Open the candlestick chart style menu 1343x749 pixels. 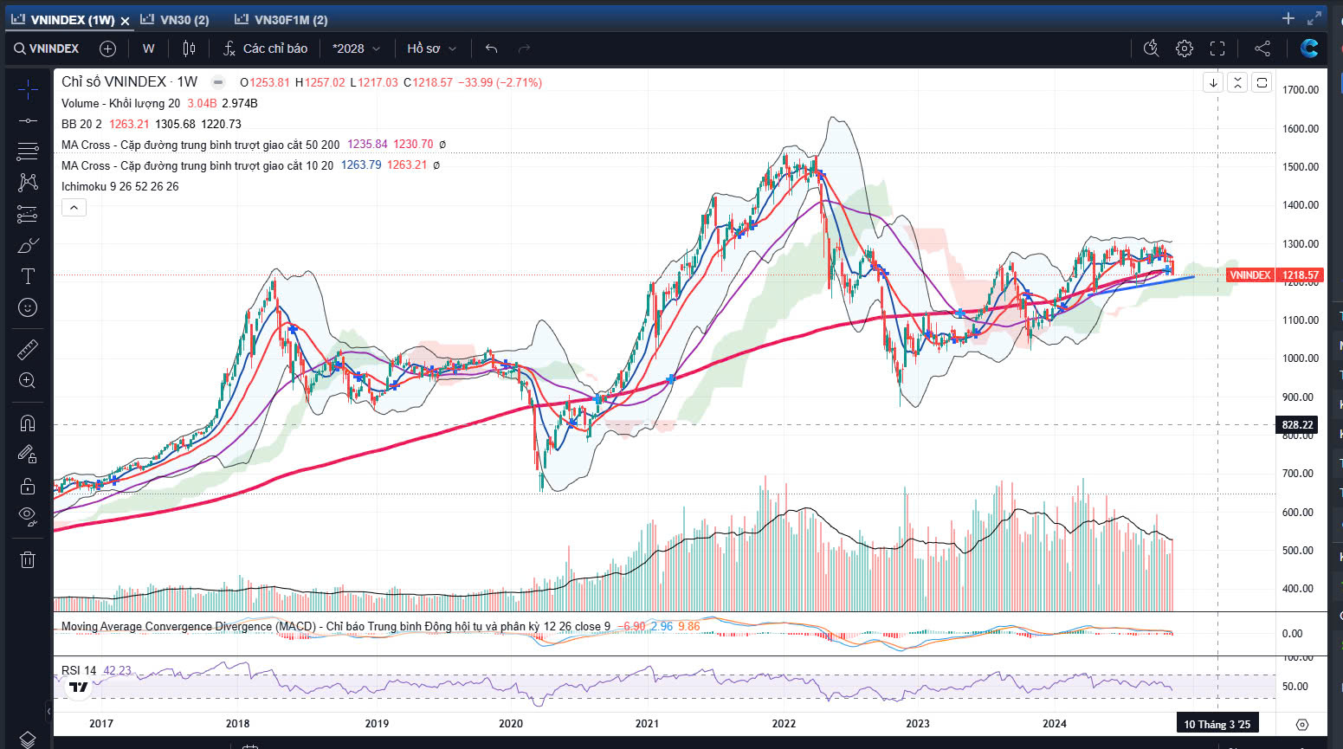pos(189,48)
